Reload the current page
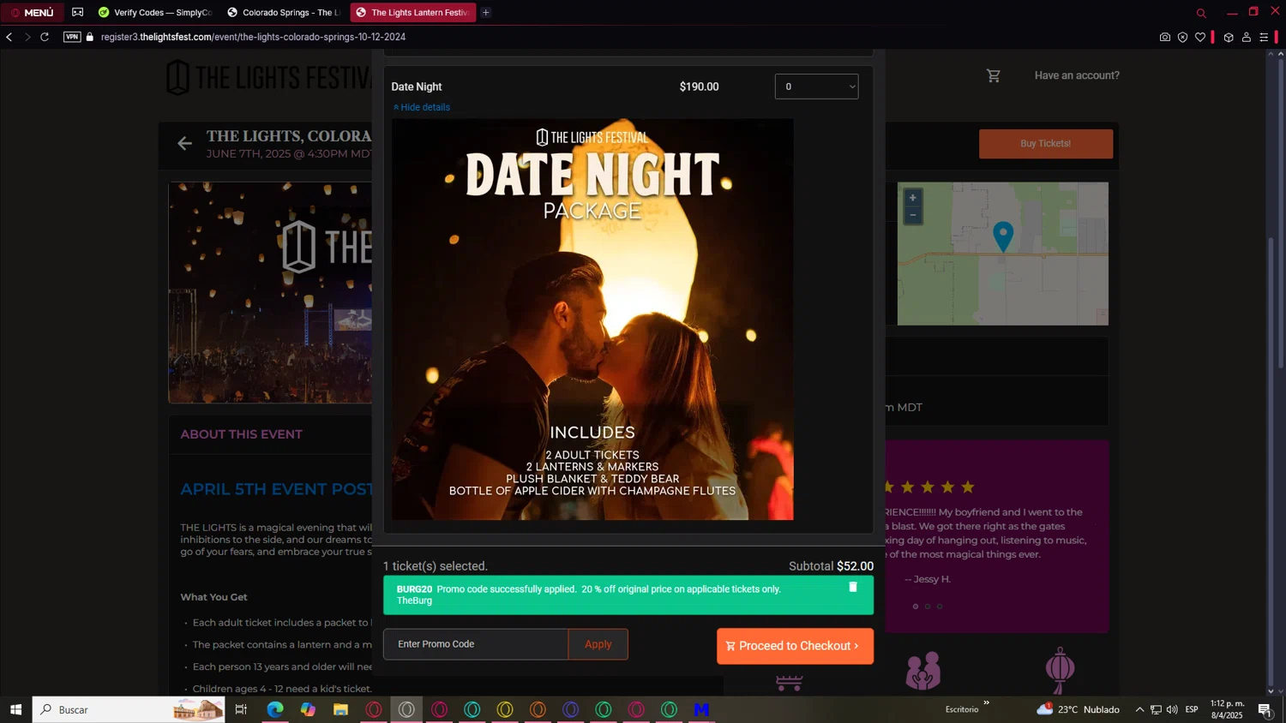The image size is (1286, 723). [45, 37]
